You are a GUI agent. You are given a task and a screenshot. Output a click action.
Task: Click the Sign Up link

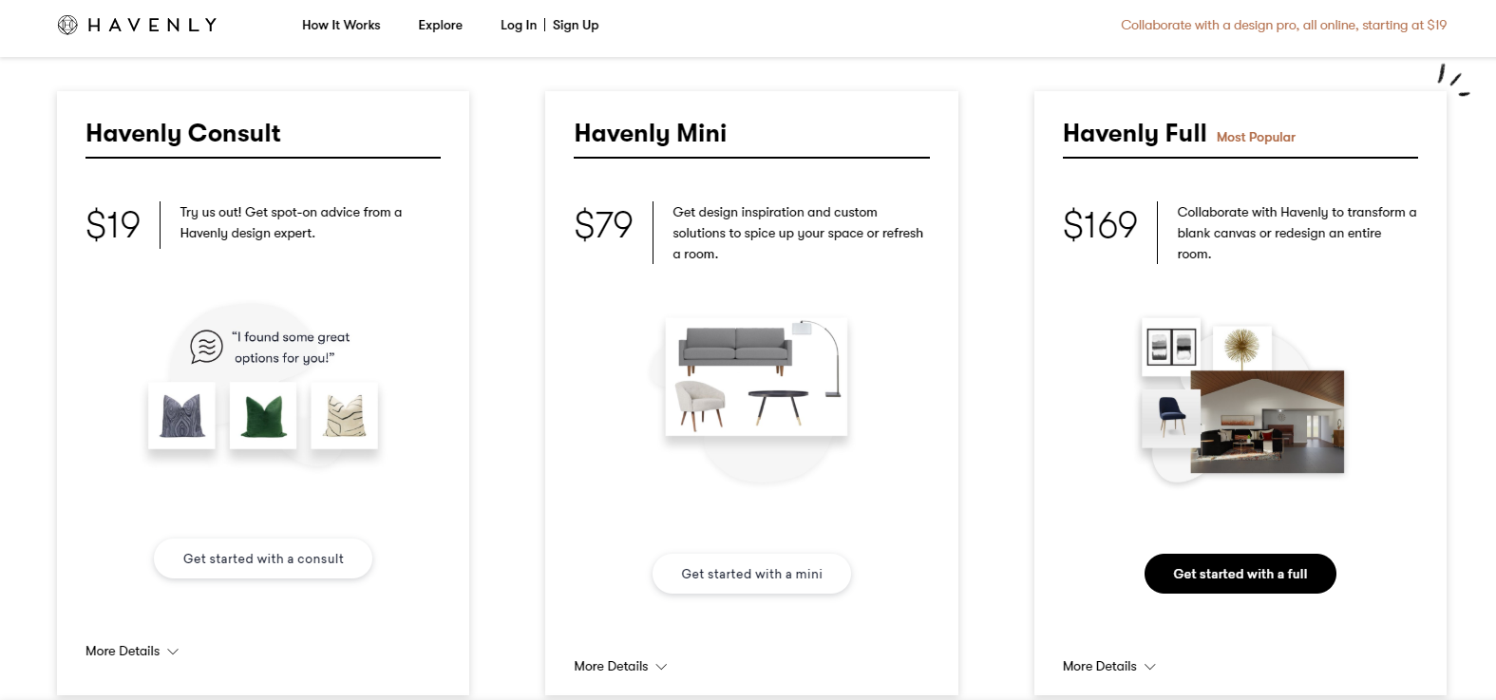pyautogui.click(x=576, y=26)
